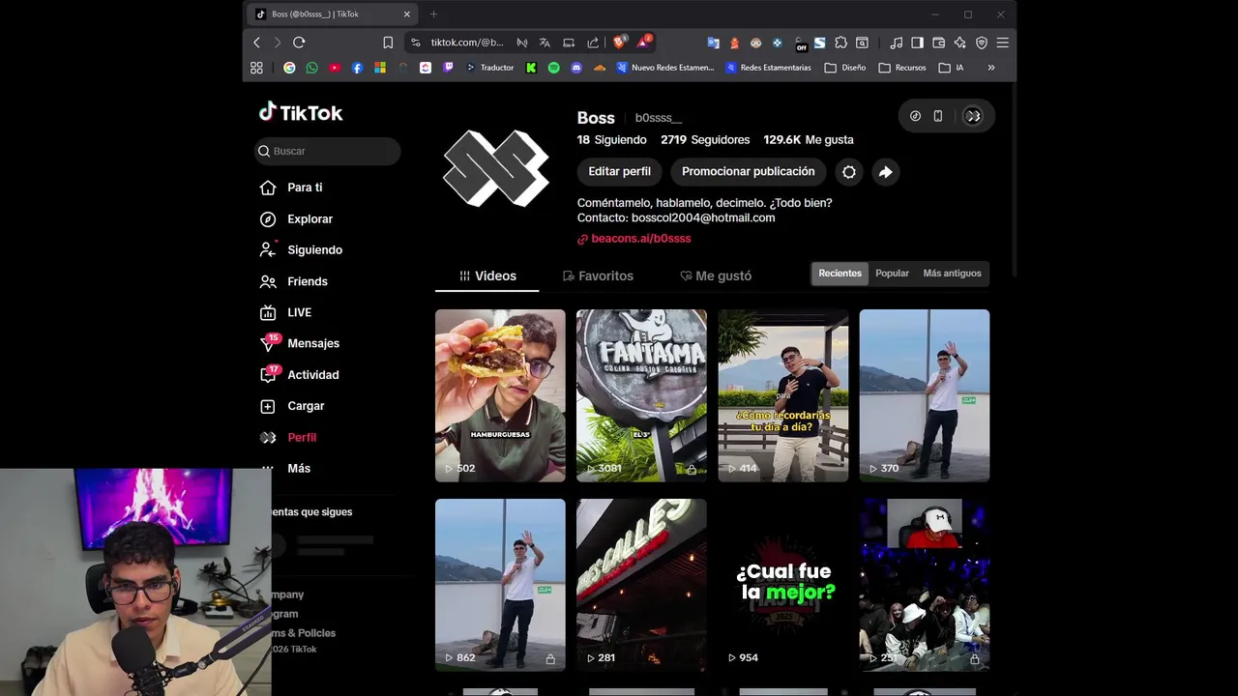Open Mensajes with 15 badge
The height and width of the screenshot is (696, 1238).
[x=300, y=343]
